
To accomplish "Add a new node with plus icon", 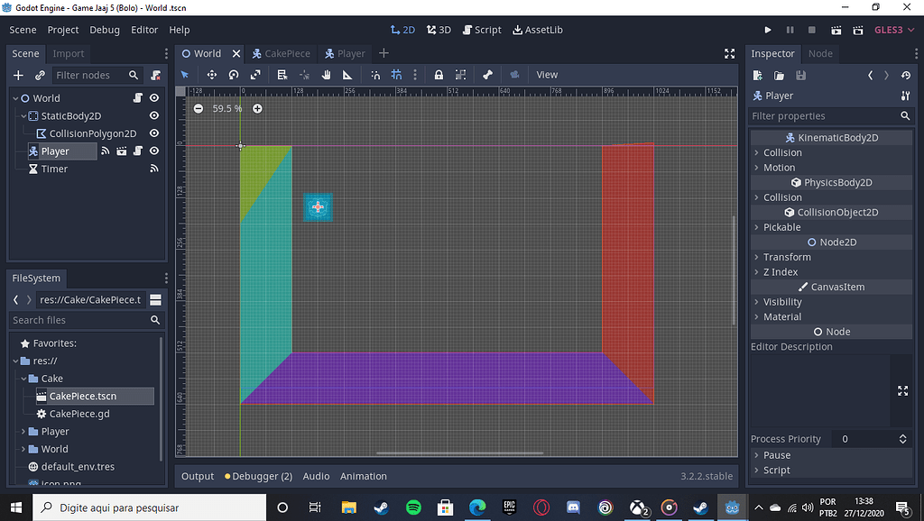I will (x=18, y=76).
